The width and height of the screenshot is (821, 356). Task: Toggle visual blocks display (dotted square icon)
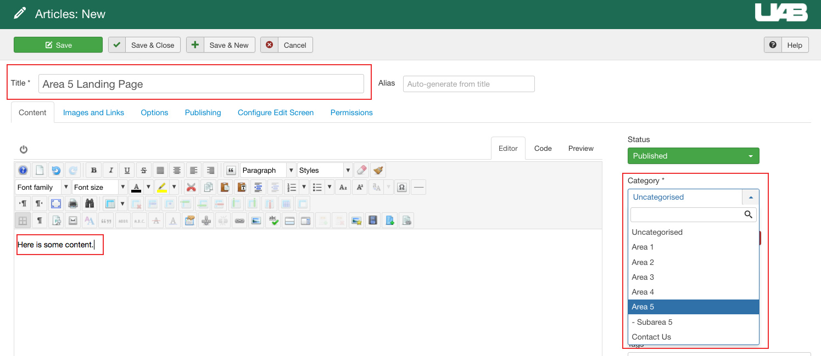click(x=23, y=221)
